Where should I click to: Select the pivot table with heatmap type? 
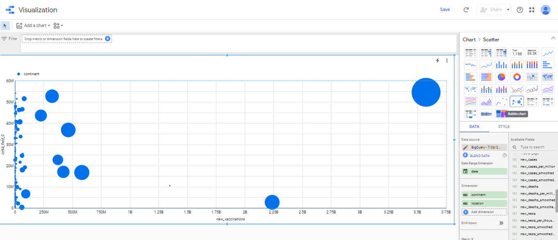point(470,113)
